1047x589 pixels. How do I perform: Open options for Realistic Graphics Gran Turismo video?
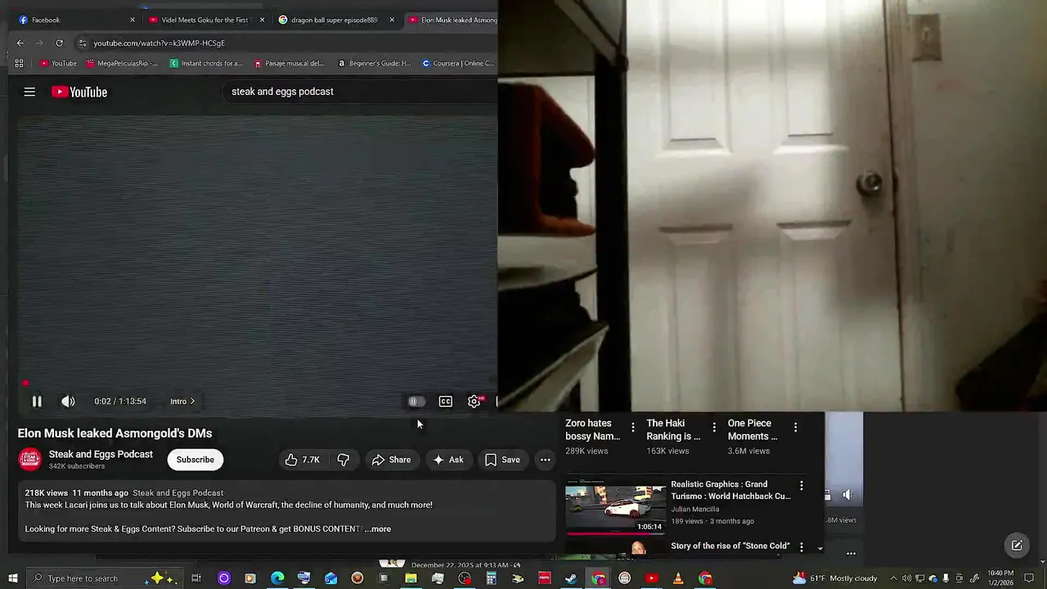pyautogui.click(x=801, y=485)
